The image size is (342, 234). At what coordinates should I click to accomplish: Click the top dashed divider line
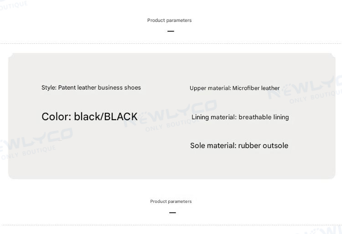(x=171, y=43)
